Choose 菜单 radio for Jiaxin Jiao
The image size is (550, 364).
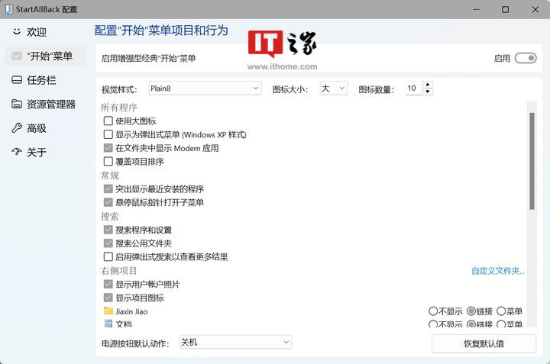[501, 311]
